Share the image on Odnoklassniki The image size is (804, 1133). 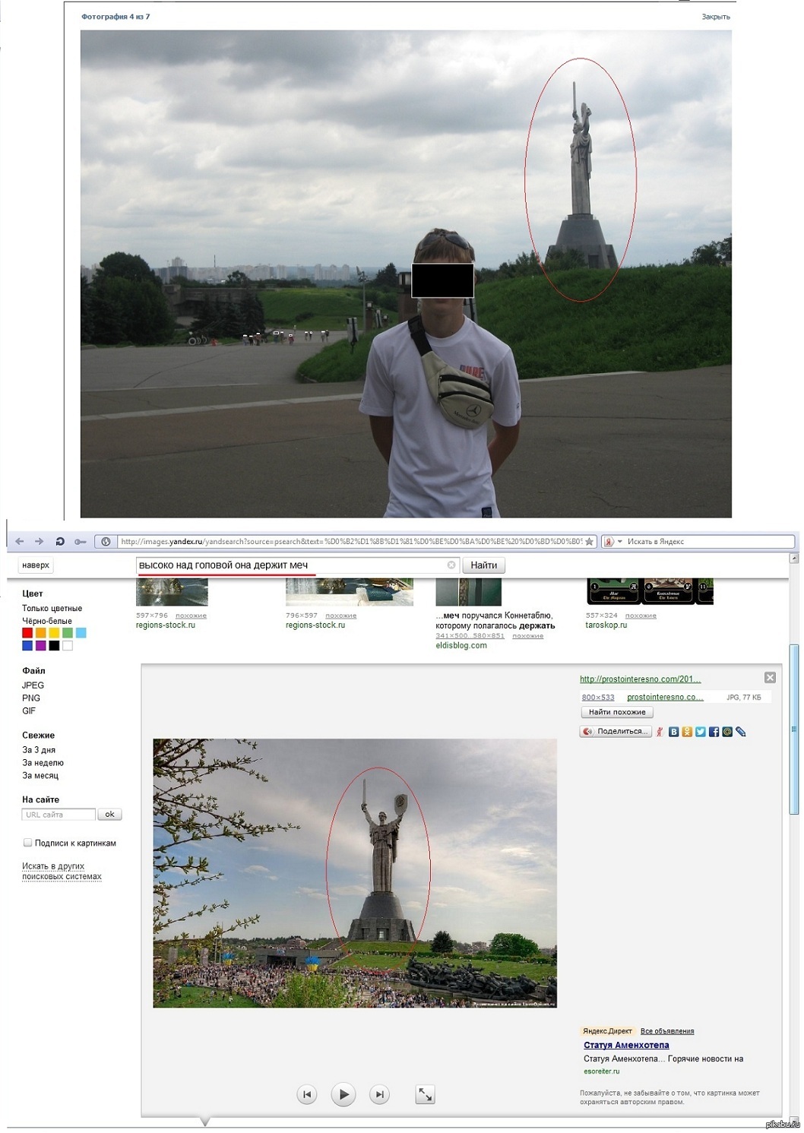pos(687,732)
